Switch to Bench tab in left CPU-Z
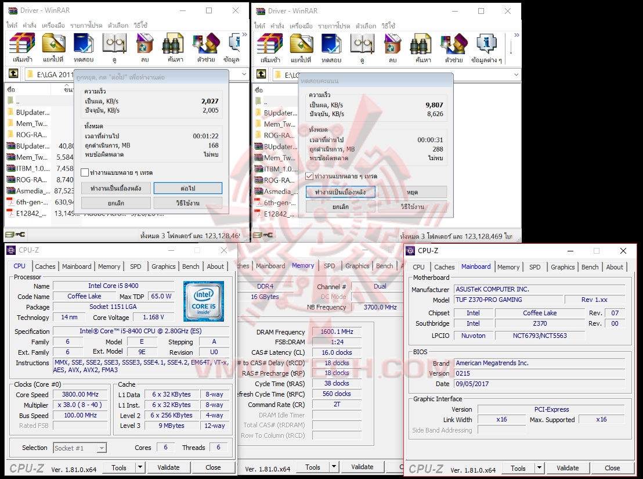643x479 pixels. [191, 266]
